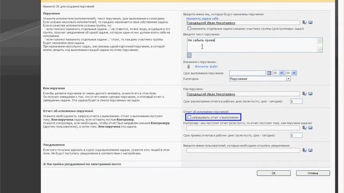The width and height of the screenshot is (344, 193).
Task: Click the paperclip attachment icon
Action: pos(189,66)
